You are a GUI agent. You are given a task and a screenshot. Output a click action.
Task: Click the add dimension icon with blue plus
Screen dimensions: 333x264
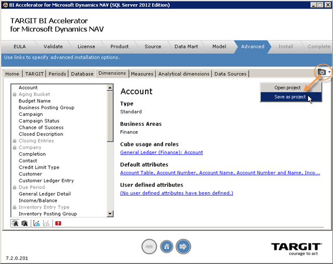[37, 223]
